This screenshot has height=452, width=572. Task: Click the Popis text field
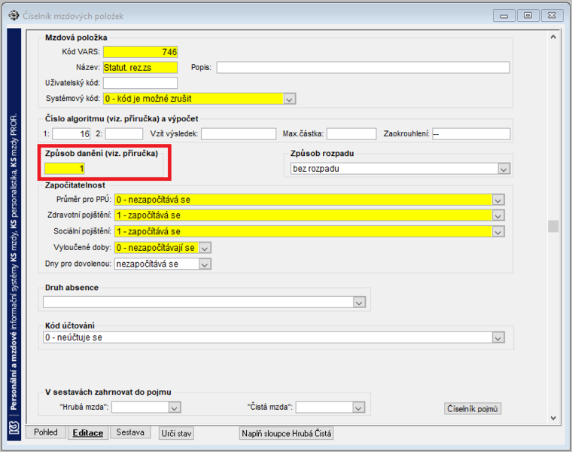pyautogui.click(x=363, y=68)
